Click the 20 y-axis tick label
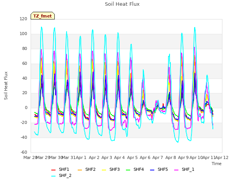This screenshot has height=183, width=245. point(24,93)
